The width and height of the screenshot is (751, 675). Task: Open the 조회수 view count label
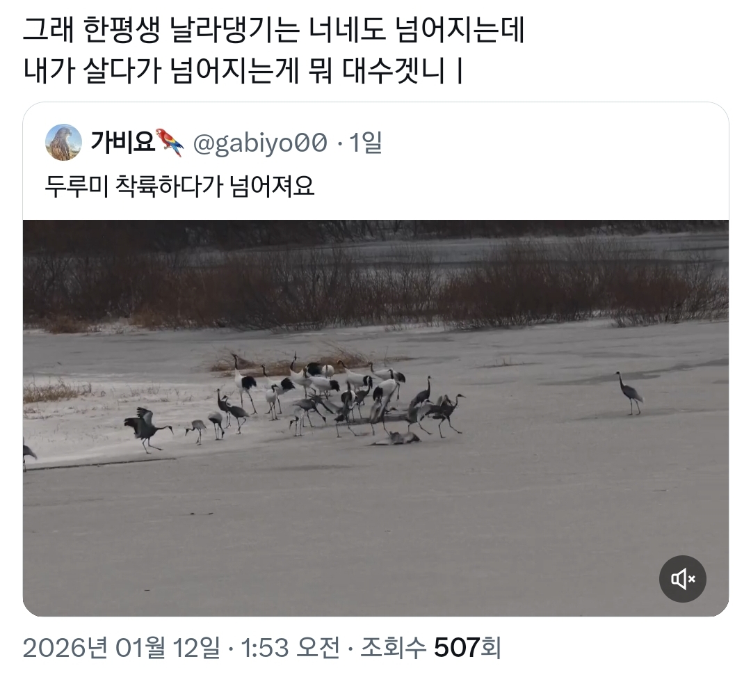coord(393,648)
